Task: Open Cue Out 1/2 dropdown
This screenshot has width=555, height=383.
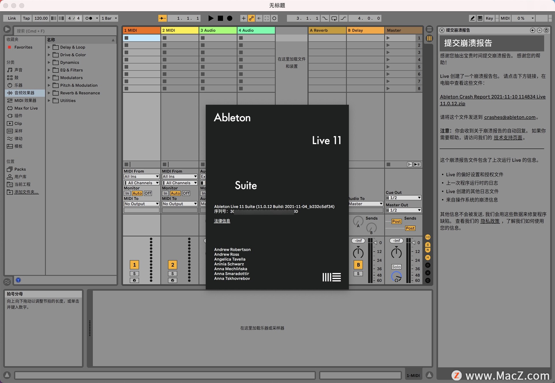Action: (404, 198)
